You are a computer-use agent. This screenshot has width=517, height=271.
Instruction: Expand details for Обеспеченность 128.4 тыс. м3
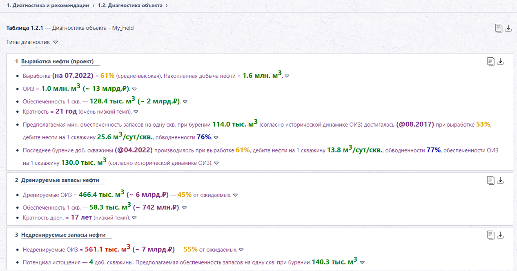185,102
